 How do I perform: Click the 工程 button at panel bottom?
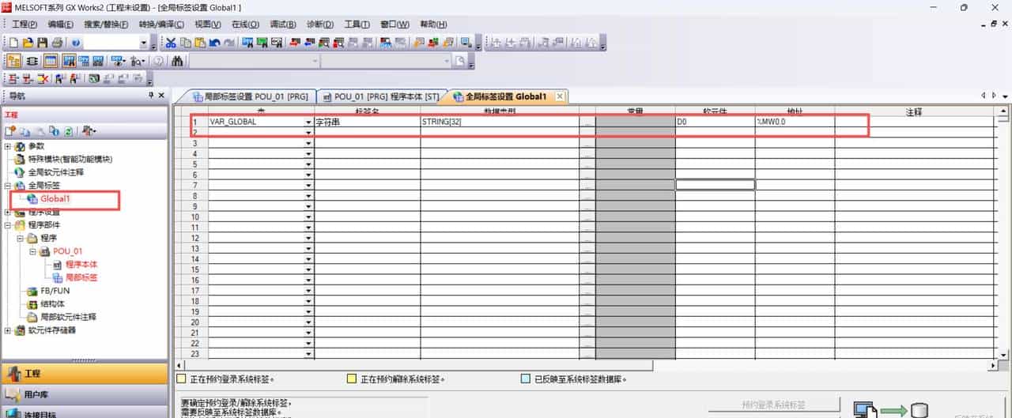[x=85, y=373]
